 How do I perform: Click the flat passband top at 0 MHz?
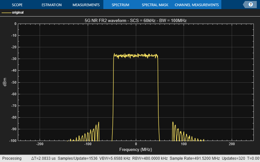[x=136, y=56]
